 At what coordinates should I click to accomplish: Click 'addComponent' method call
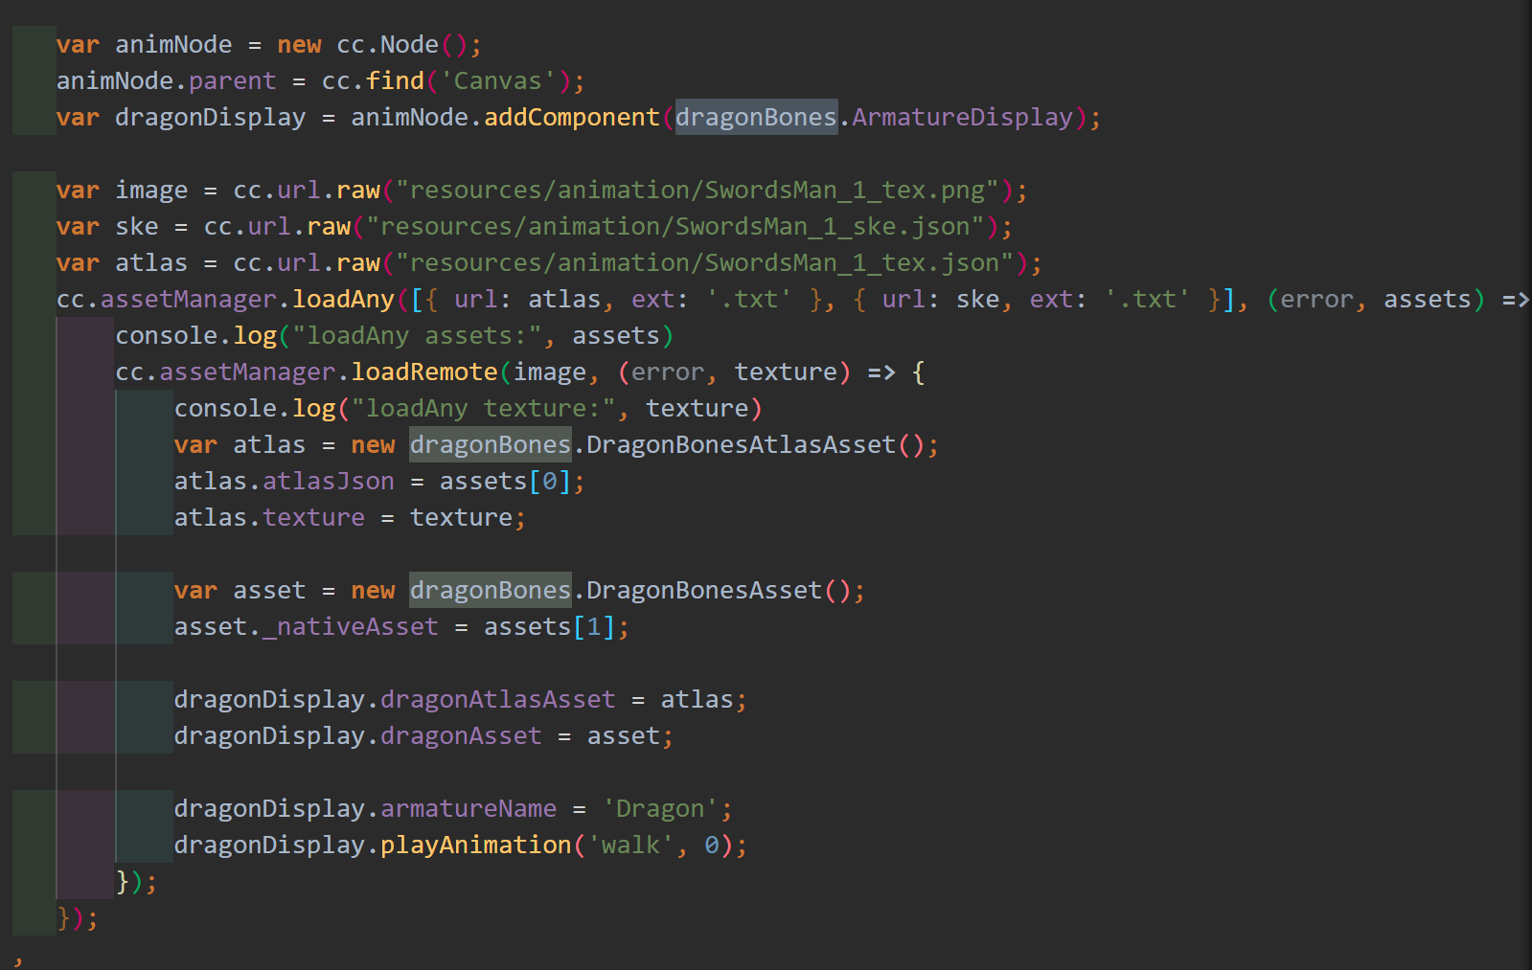[572, 117]
